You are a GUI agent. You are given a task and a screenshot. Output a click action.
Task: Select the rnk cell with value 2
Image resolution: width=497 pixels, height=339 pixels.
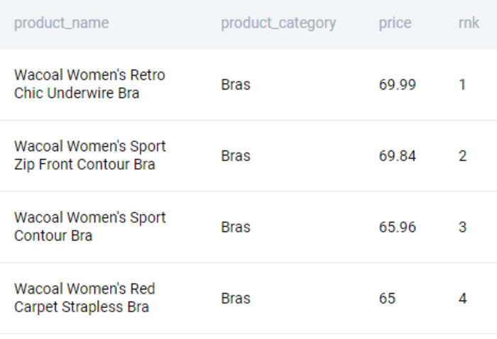[462, 156]
